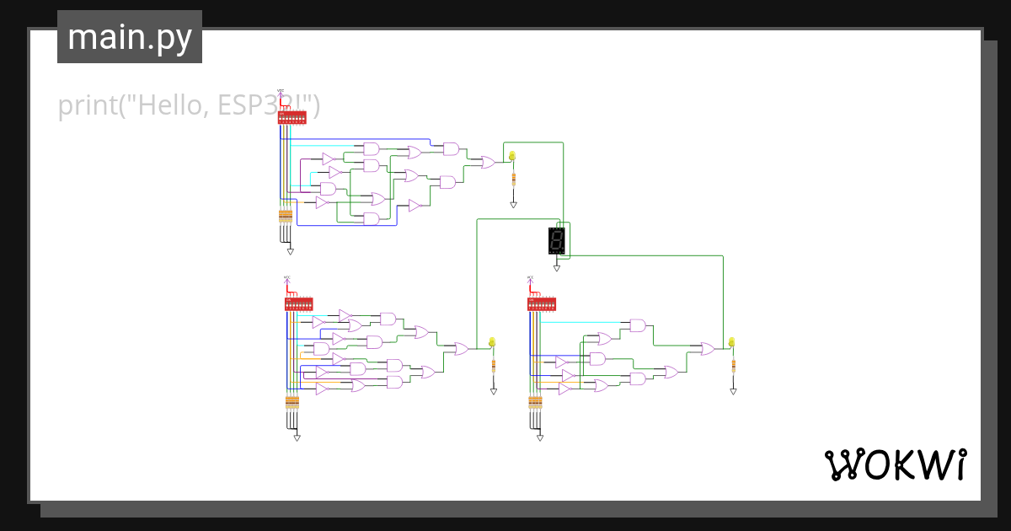
Task: Select the yellow LED in top circuit
Action: [511, 156]
